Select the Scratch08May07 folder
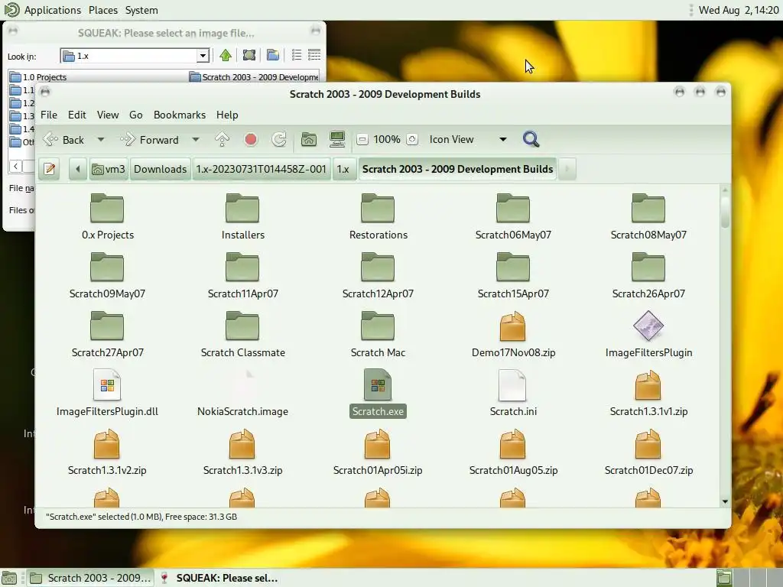The width and height of the screenshot is (783, 587). pyautogui.click(x=648, y=216)
